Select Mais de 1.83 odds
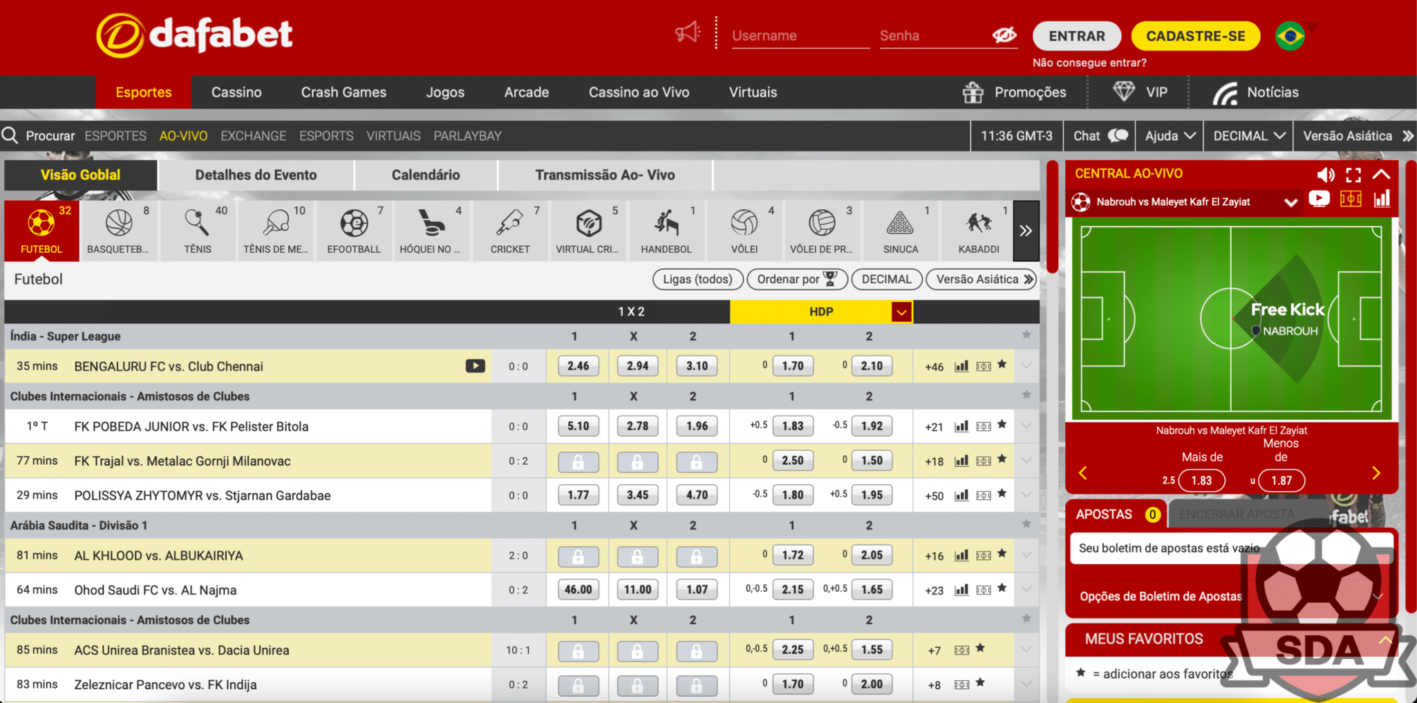 [x=1201, y=481]
